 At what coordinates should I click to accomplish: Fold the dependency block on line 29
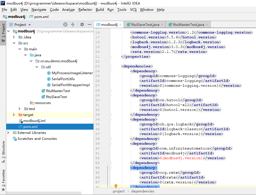tap(110, 95)
